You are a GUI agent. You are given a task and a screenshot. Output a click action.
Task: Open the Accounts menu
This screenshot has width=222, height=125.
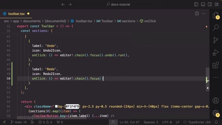pos(216,100)
